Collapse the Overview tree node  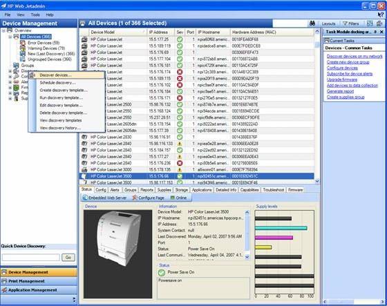tap(3, 30)
